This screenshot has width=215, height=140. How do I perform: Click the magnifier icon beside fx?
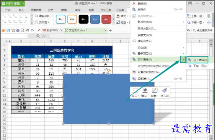[x=38, y=36]
